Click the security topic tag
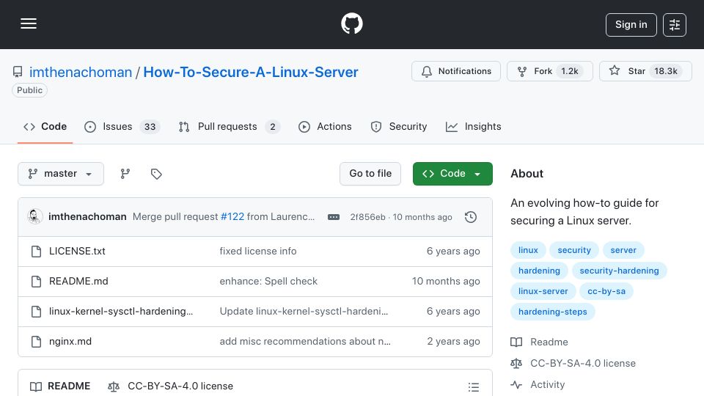 (574, 250)
